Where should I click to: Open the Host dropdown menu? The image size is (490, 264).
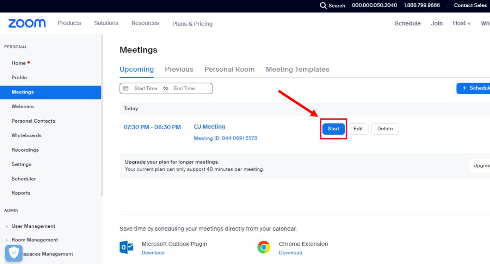462,23
